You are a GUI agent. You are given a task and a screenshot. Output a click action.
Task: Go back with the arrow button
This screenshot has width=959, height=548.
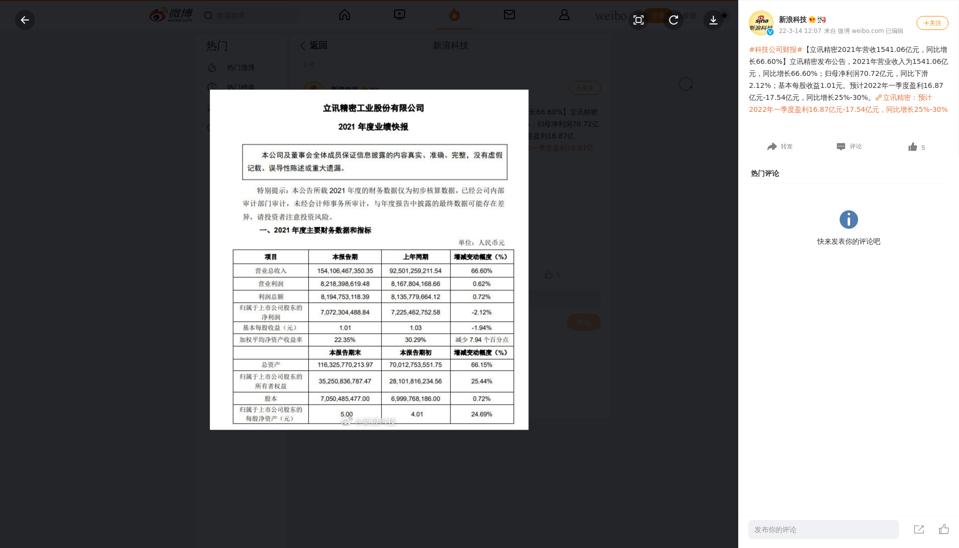(25, 20)
